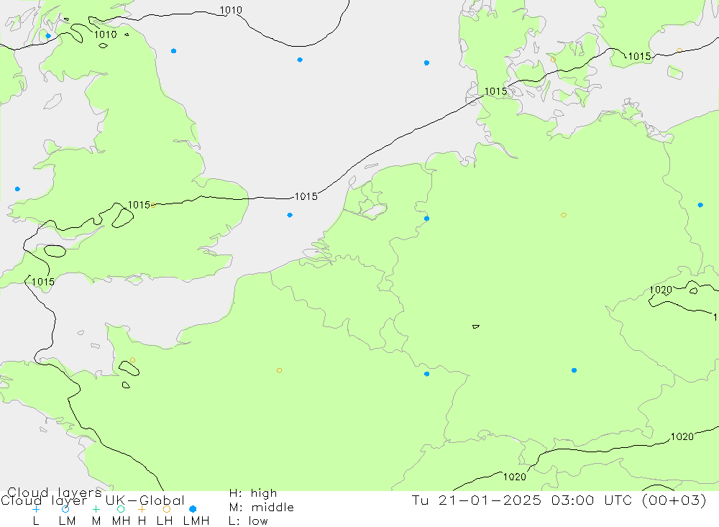Select the orange circle on the Normandy peninsula
Image resolution: width=719 pixels, height=527 pixels.
pyautogui.click(x=132, y=360)
